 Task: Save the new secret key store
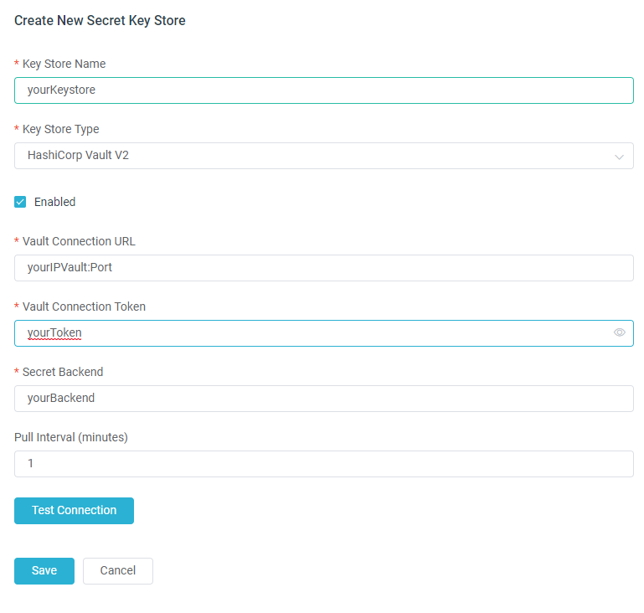(x=44, y=571)
